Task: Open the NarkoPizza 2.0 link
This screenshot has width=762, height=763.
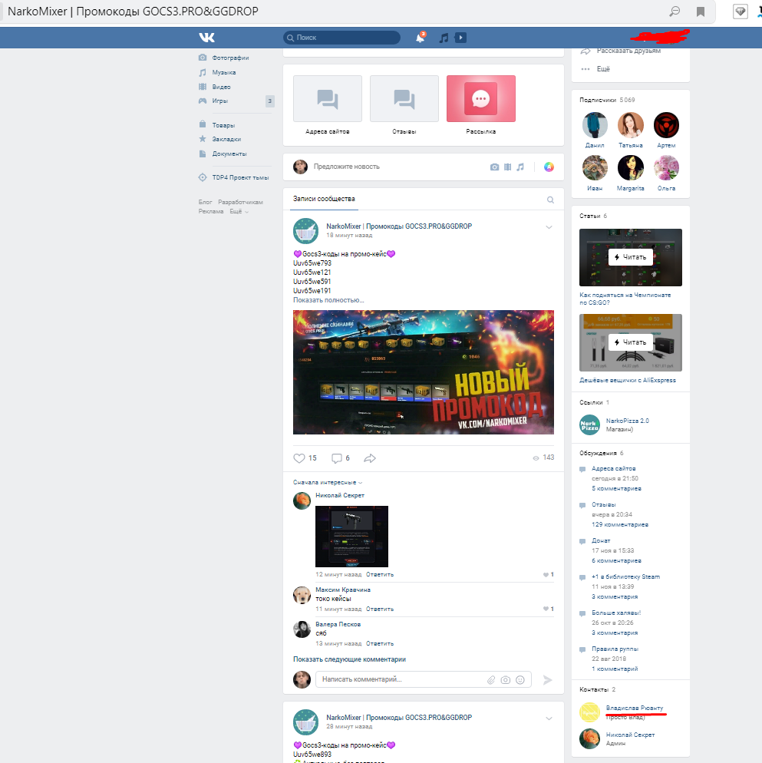Action: coord(627,421)
